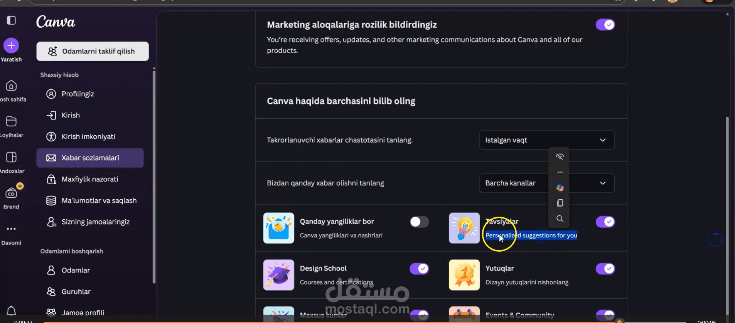Open Jamoa profili menu item
The width and height of the screenshot is (735, 323).
(x=90, y=313)
